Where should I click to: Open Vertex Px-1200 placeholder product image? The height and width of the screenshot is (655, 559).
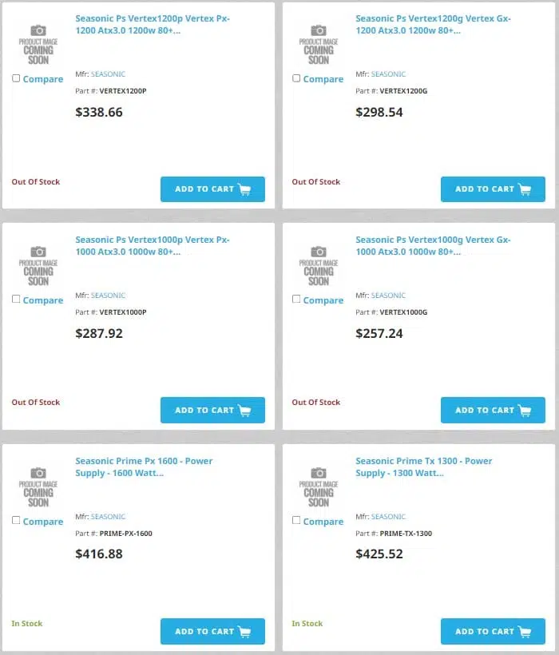tap(38, 45)
